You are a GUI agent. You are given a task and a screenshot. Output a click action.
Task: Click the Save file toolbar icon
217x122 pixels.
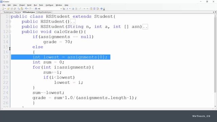tap(12, 9)
